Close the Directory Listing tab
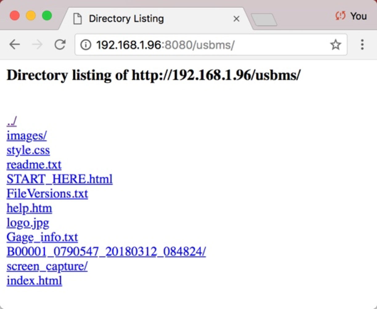 pos(236,19)
